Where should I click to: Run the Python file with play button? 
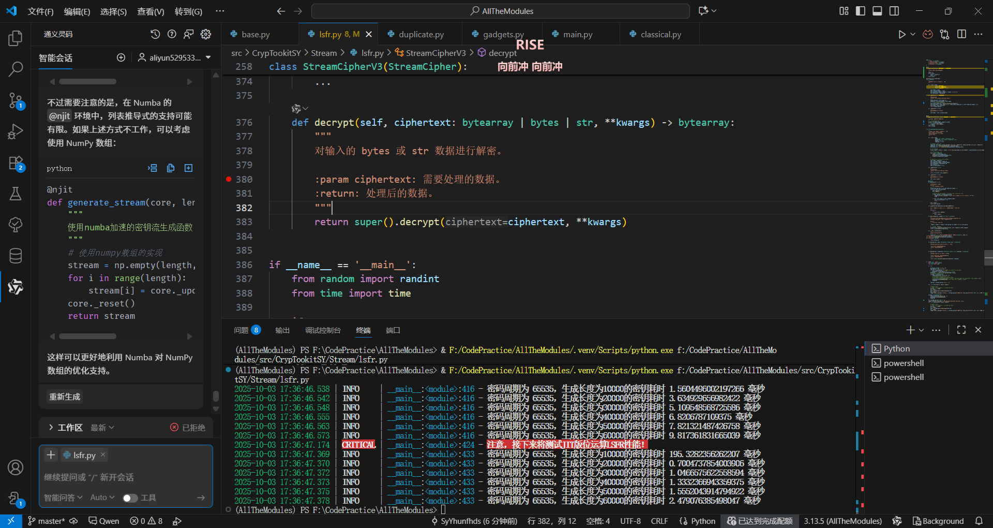click(901, 34)
